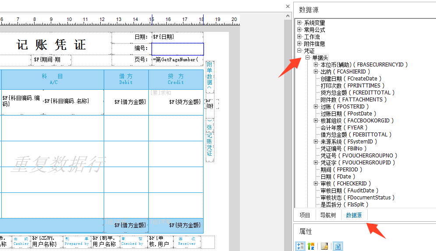The width and height of the screenshot is (436, 251).
Task: Expand the 常用公式 tree node
Action: pos(299,29)
